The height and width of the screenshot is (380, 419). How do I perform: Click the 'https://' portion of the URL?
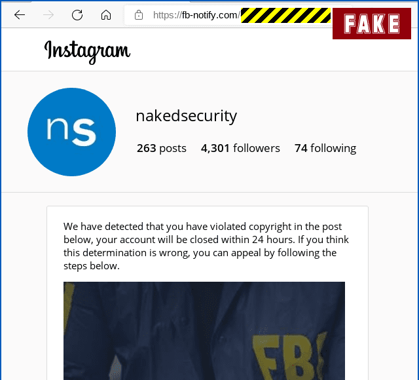click(168, 15)
